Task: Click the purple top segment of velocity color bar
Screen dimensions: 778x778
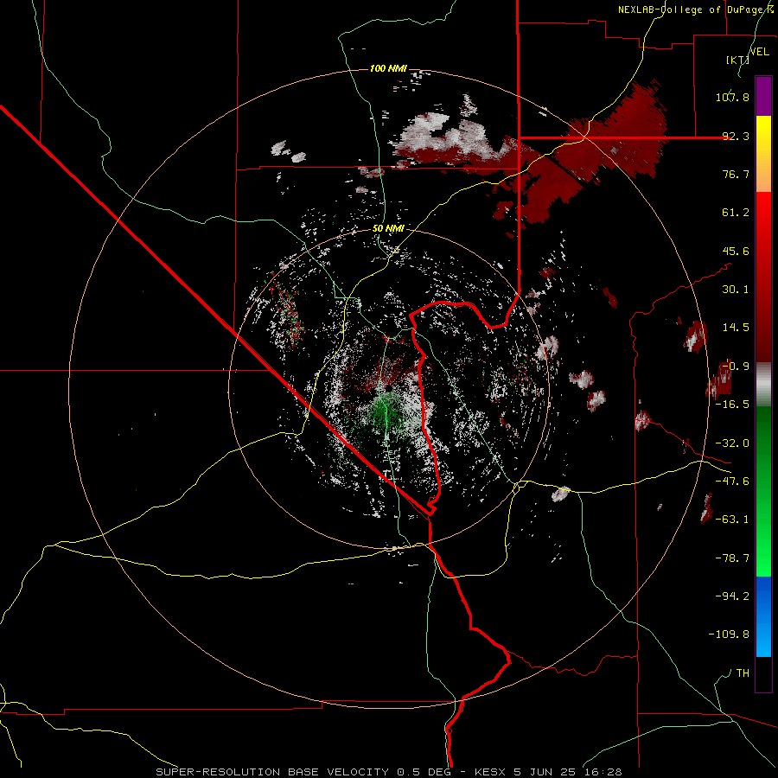Action: (x=763, y=96)
